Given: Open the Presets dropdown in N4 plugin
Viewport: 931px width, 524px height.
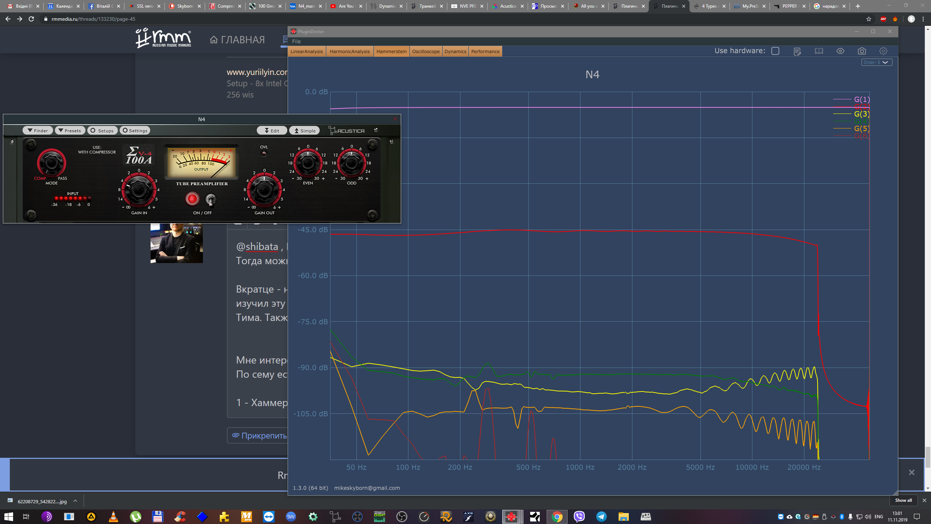Looking at the screenshot, I should (70, 131).
